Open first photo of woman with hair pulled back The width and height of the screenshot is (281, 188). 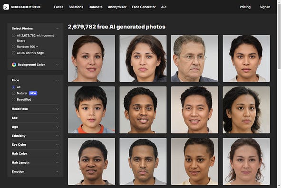tap(91, 58)
